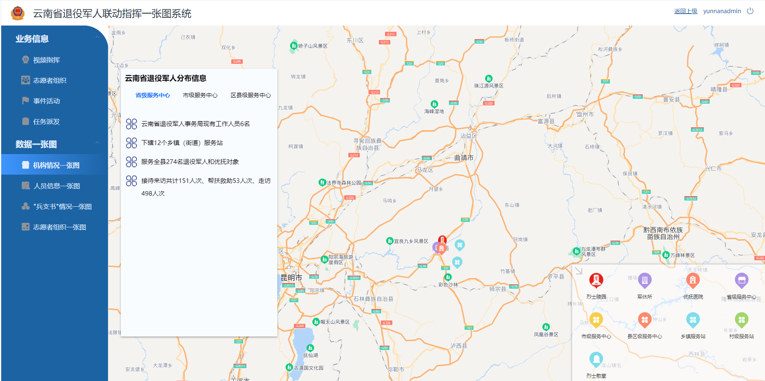Click the red martyr cemetery map marker
Viewport: 765px width, 381px height.
point(442,240)
